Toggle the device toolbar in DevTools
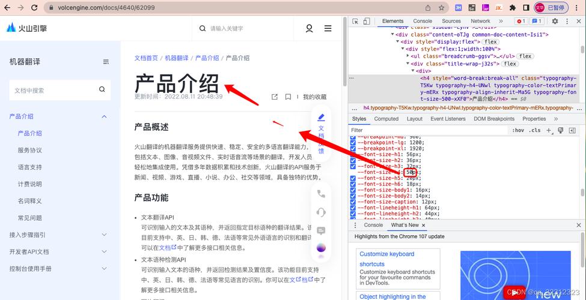Image resolution: width=586 pixels, height=300 pixels. (367, 21)
